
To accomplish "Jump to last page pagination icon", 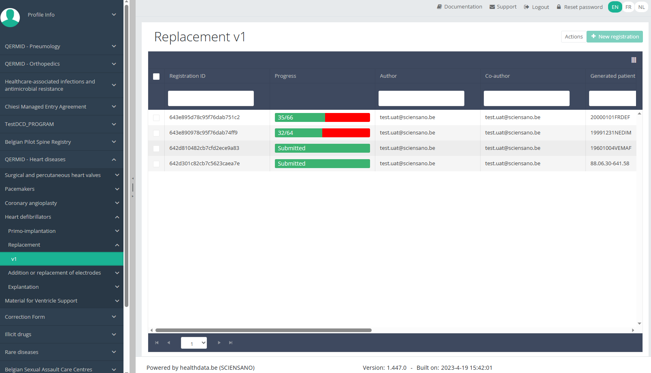I will (231, 343).
